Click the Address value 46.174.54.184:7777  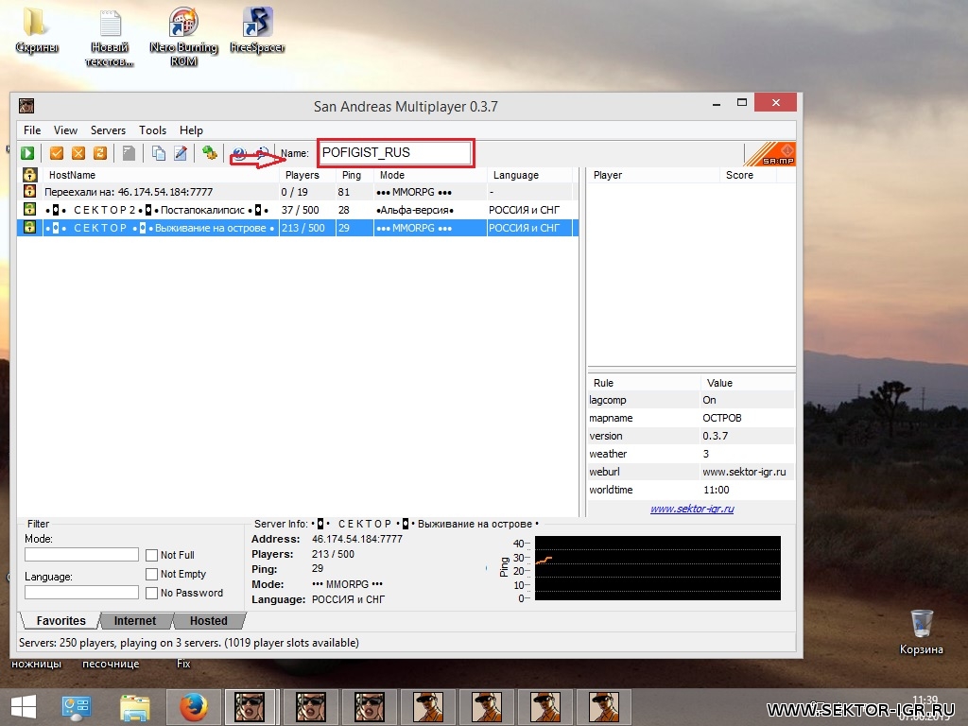tap(356, 539)
